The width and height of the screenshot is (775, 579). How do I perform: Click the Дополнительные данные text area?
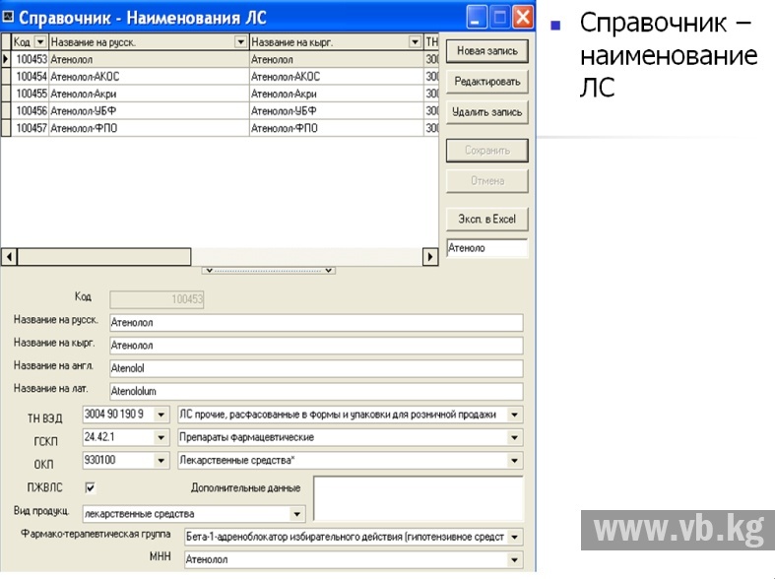click(x=419, y=498)
